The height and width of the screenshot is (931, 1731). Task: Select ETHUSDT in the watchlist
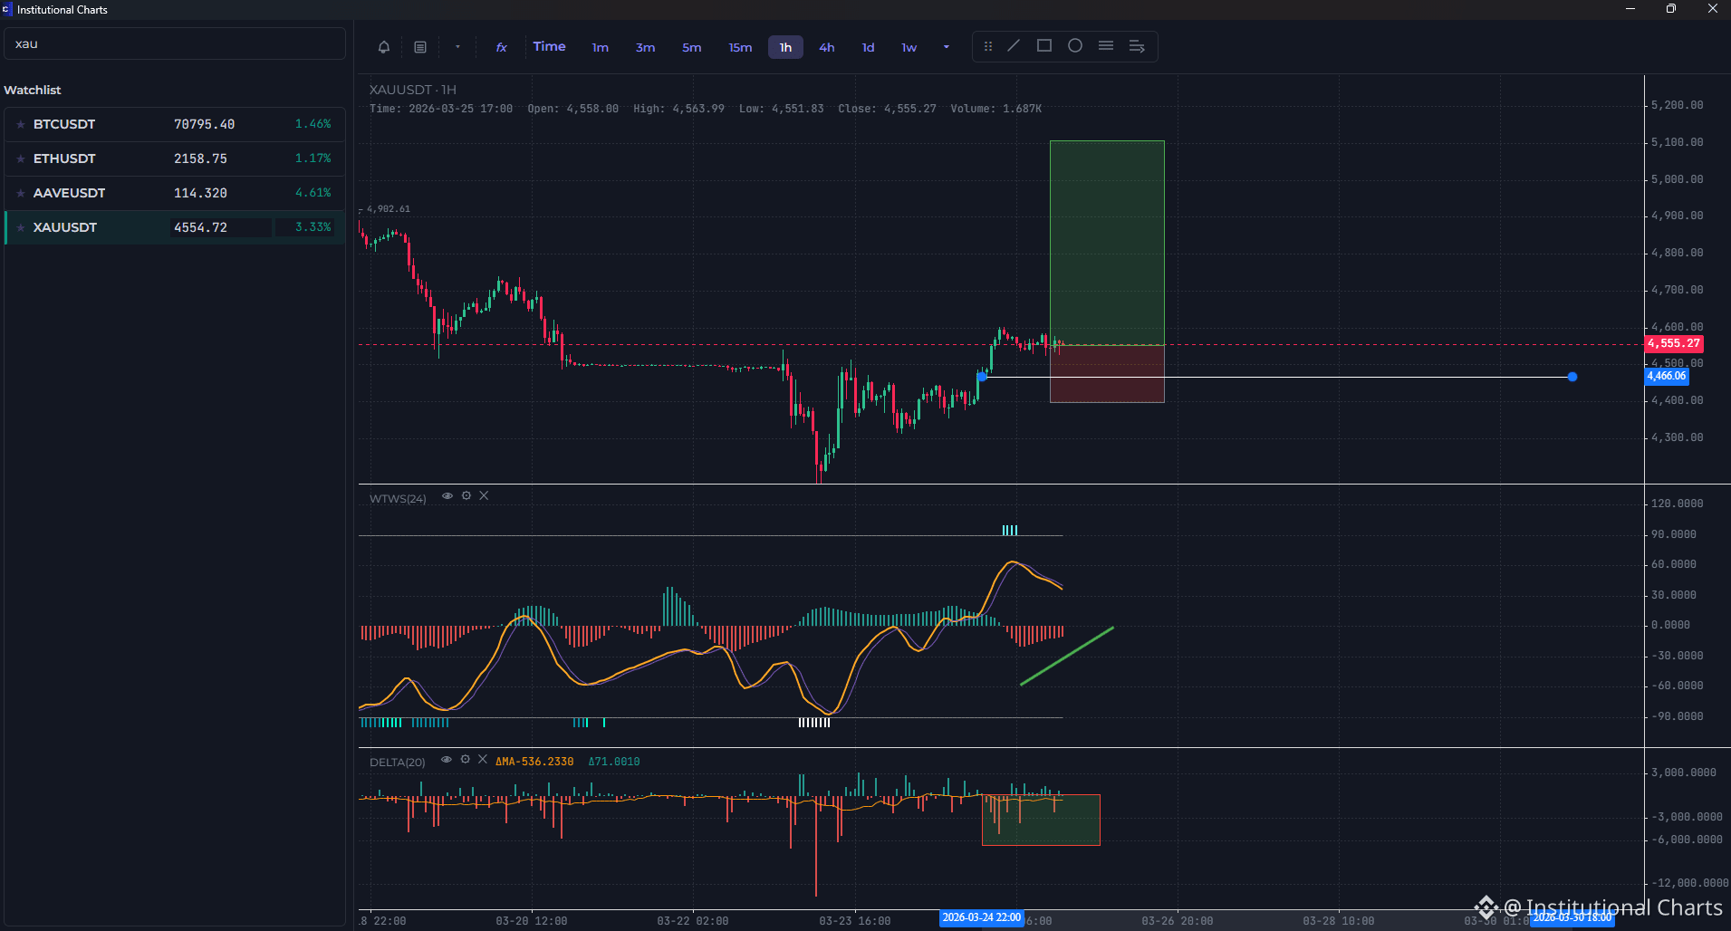coord(174,158)
